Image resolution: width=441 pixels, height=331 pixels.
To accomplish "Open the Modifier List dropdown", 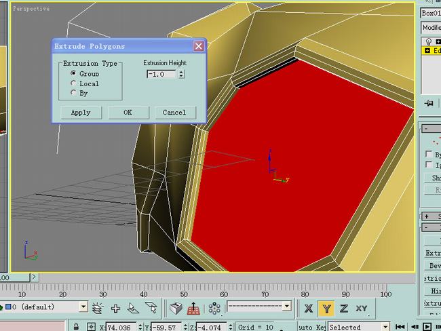I will [x=431, y=28].
